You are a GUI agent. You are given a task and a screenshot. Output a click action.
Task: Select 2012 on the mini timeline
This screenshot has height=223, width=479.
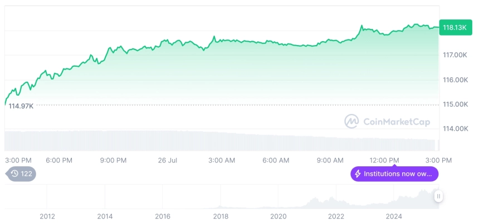click(x=47, y=216)
